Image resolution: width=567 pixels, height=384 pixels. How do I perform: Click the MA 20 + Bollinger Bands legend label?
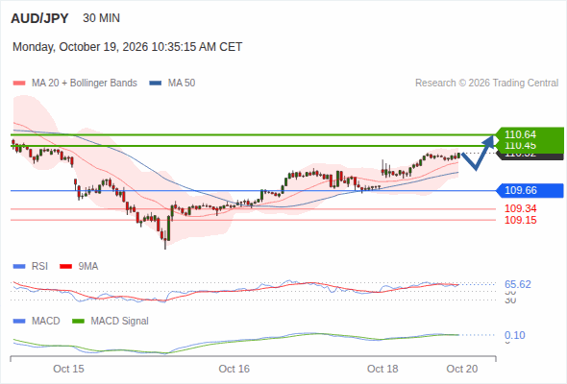[x=85, y=84]
